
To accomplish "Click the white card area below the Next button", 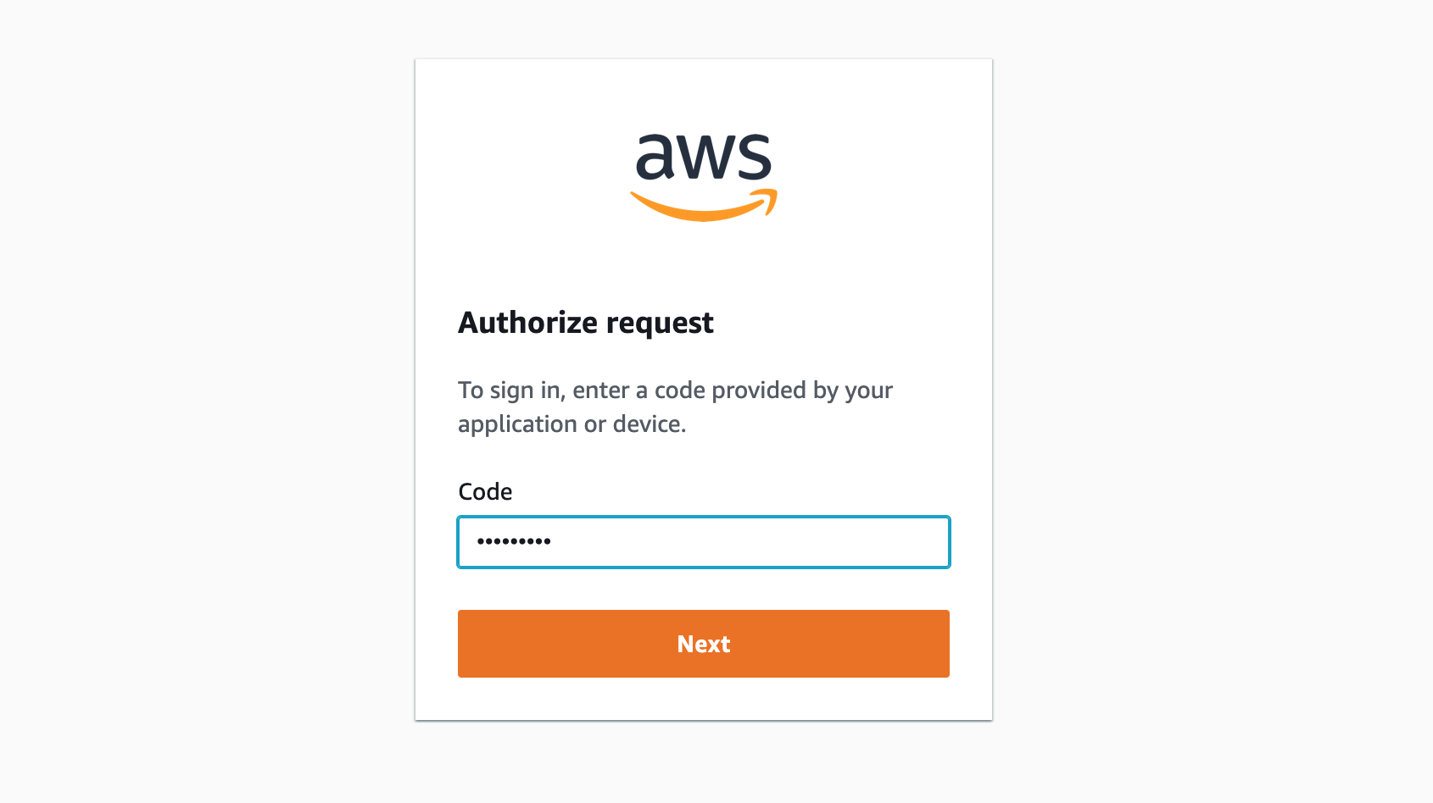I will coord(704,700).
